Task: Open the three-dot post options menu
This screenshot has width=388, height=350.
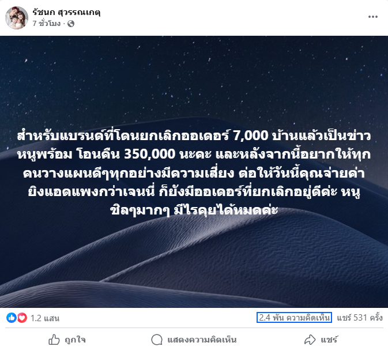Action: point(372,17)
